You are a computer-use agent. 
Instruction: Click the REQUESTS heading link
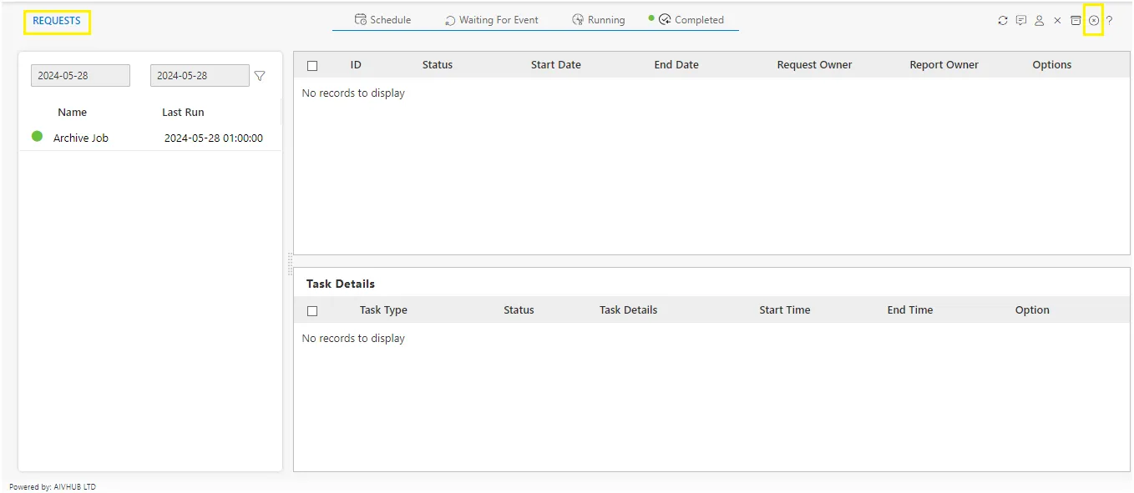(x=57, y=21)
